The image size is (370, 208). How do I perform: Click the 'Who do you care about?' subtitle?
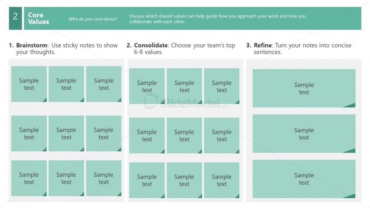pyautogui.click(x=93, y=19)
